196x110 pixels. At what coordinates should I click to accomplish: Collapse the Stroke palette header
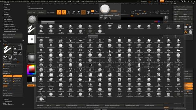[x=5, y=41]
